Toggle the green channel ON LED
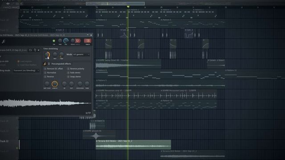Screen dimensions: 285x160 click(x=54, y=41)
